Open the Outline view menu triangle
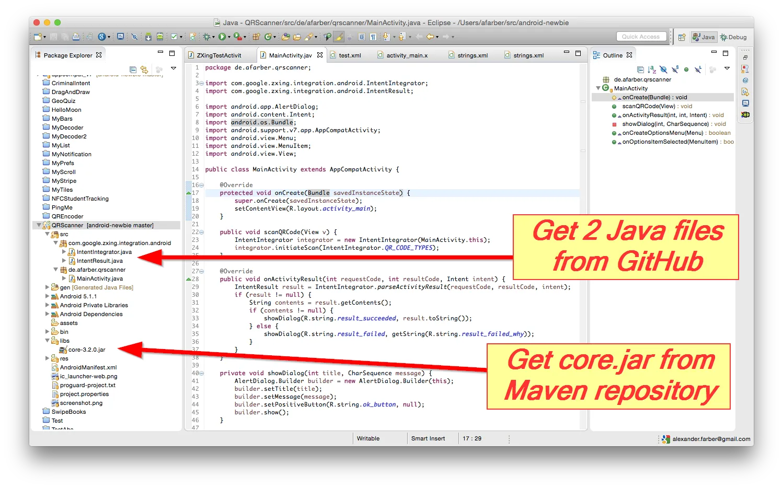The image size is (783, 488). click(x=727, y=68)
